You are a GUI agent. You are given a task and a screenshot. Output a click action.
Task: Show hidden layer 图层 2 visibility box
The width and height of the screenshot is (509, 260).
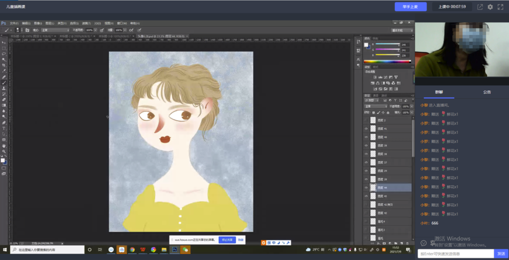pos(366,120)
